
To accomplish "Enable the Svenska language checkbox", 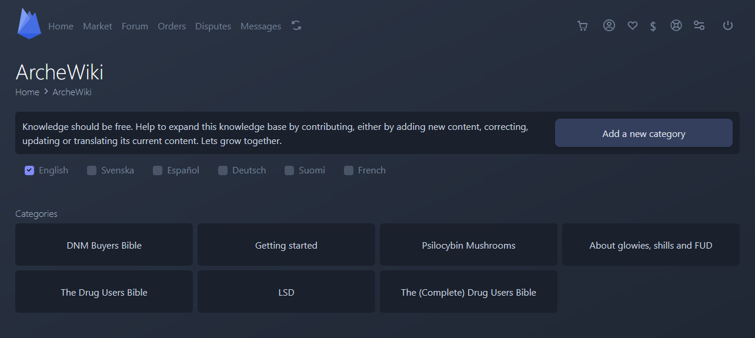I will 92,170.
